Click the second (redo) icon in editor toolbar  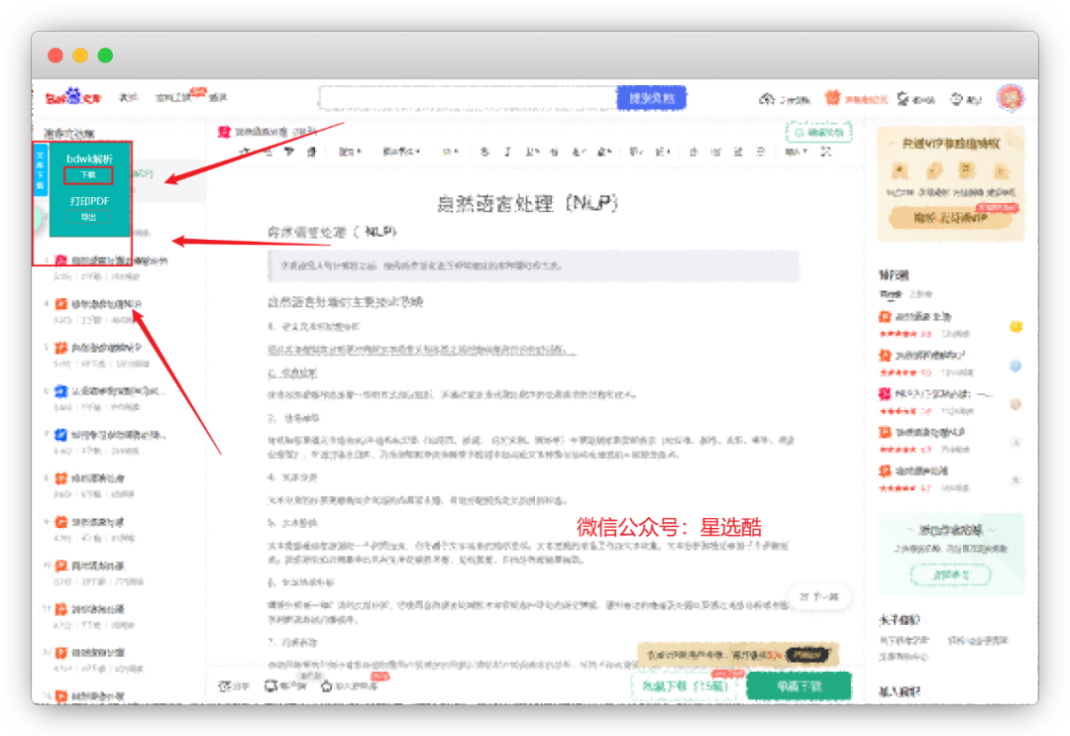tap(268, 152)
